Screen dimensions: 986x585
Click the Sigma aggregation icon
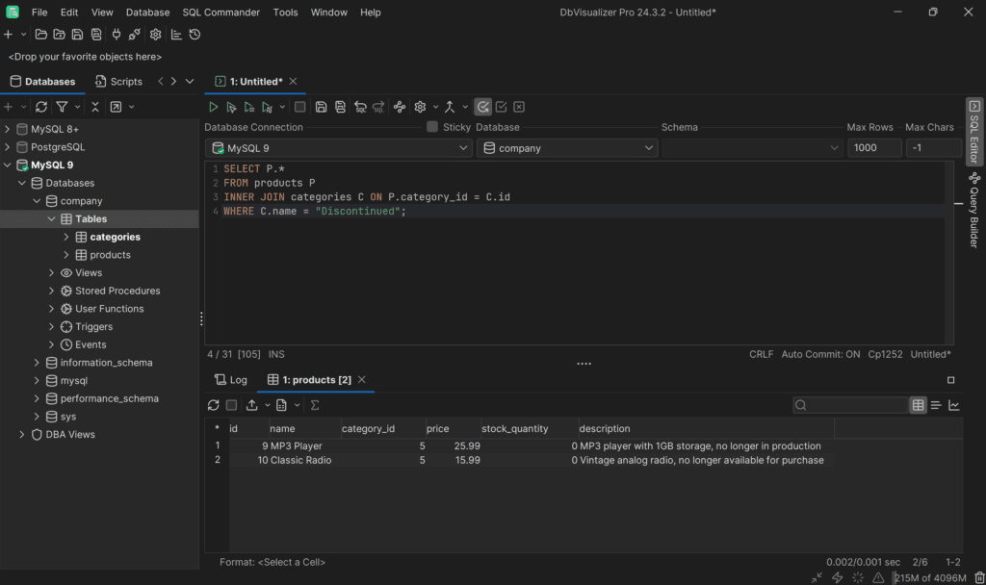pos(315,405)
